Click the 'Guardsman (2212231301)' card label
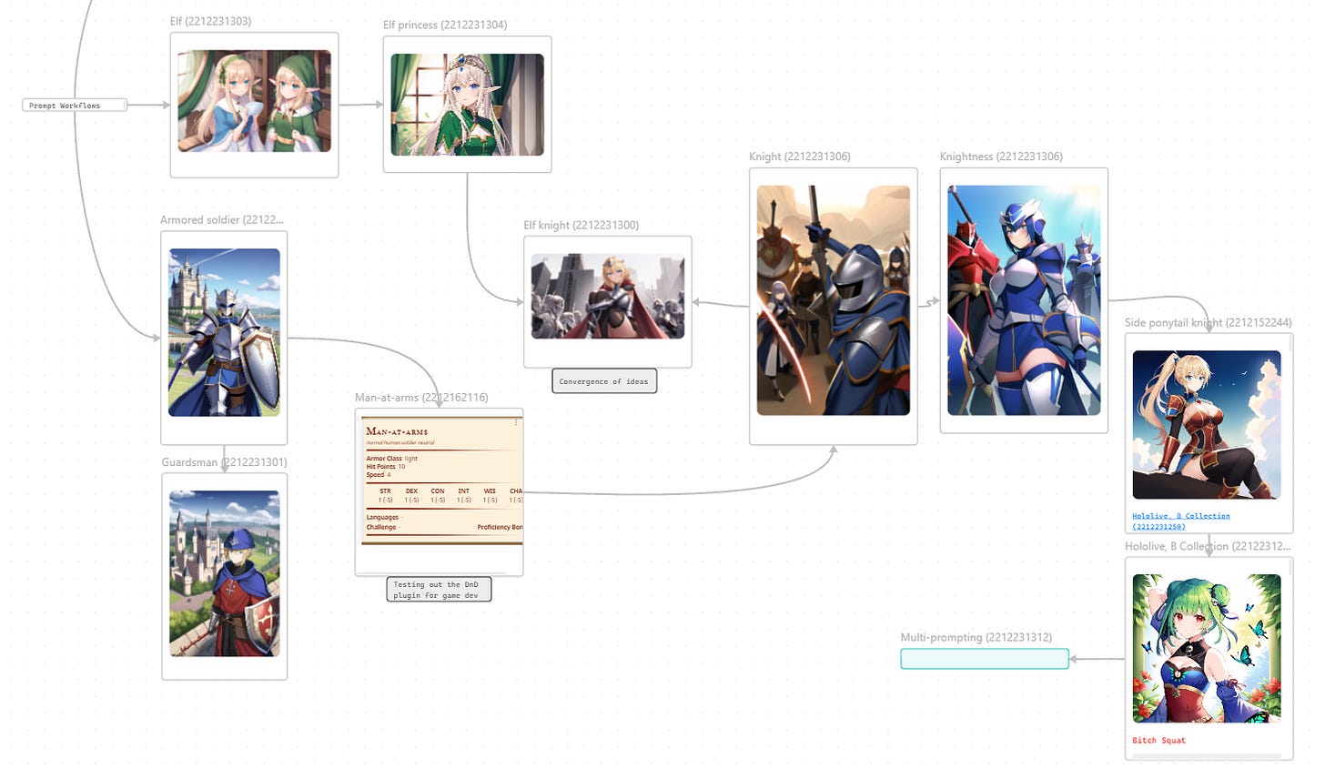This screenshot has height=769, width=1325. 224,462
